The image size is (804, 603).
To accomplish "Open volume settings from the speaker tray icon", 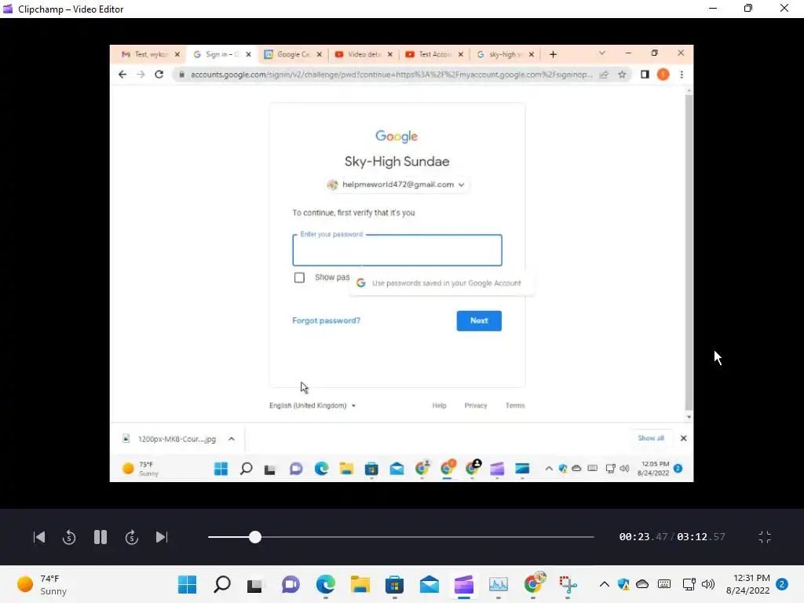I will click(708, 584).
